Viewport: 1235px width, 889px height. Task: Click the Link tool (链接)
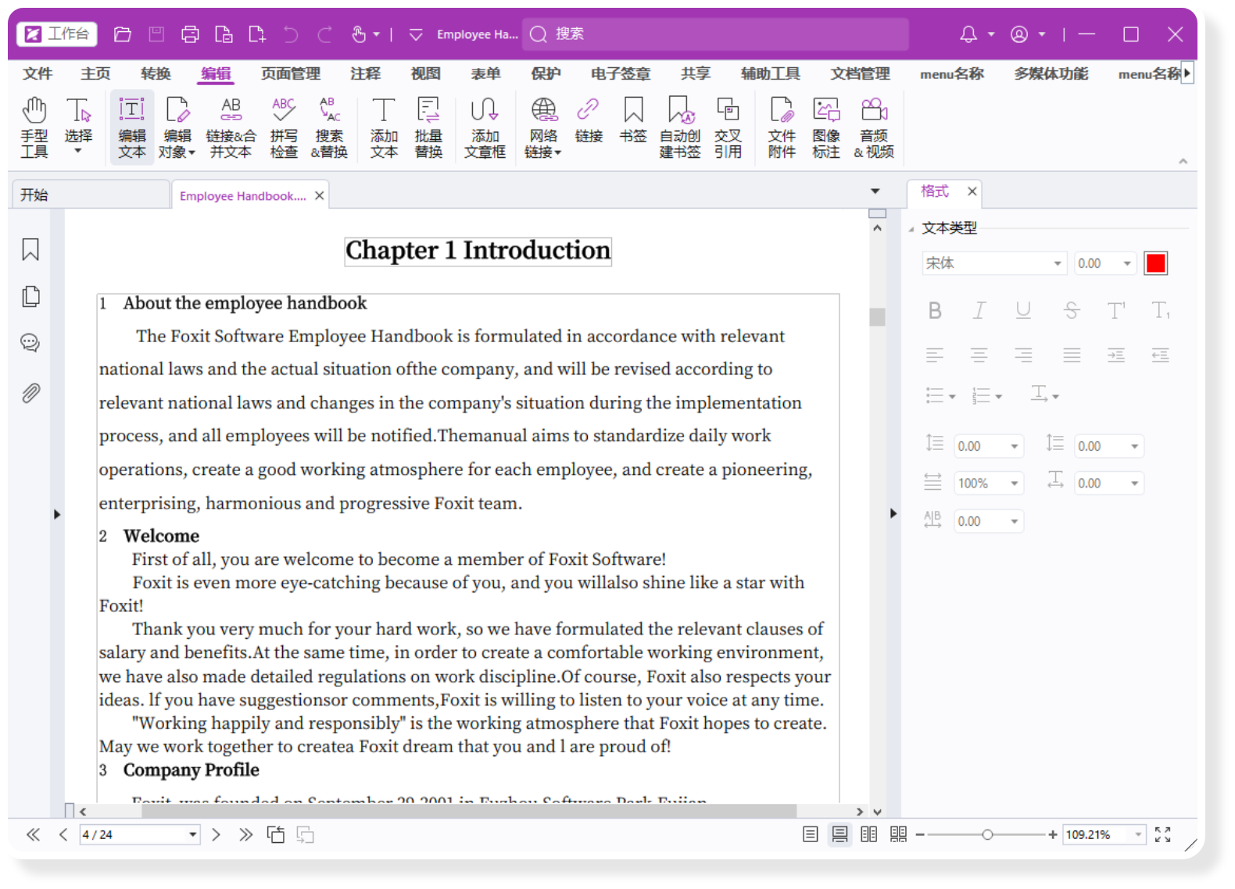[589, 120]
